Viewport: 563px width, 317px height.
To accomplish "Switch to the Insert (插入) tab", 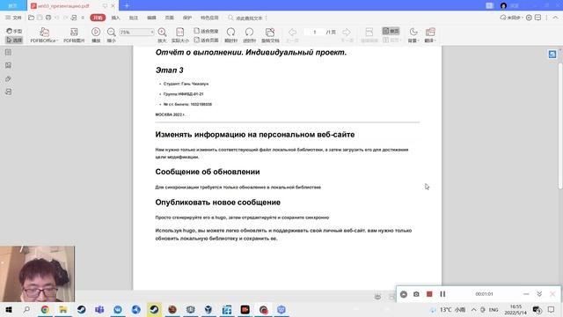I will [x=115, y=18].
